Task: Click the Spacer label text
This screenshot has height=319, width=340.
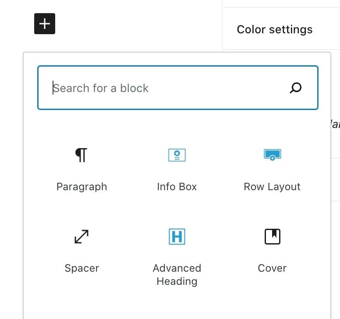Action: [82, 269]
